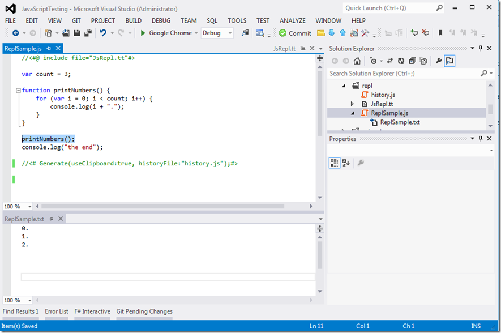The image size is (501, 333).
Task: Open the editor zoom 100 % dropdown
Action: tap(29, 207)
